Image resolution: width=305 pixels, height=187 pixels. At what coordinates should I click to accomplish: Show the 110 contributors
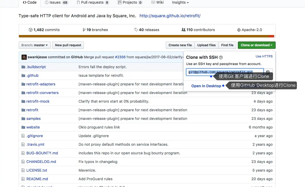click(198, 30)
